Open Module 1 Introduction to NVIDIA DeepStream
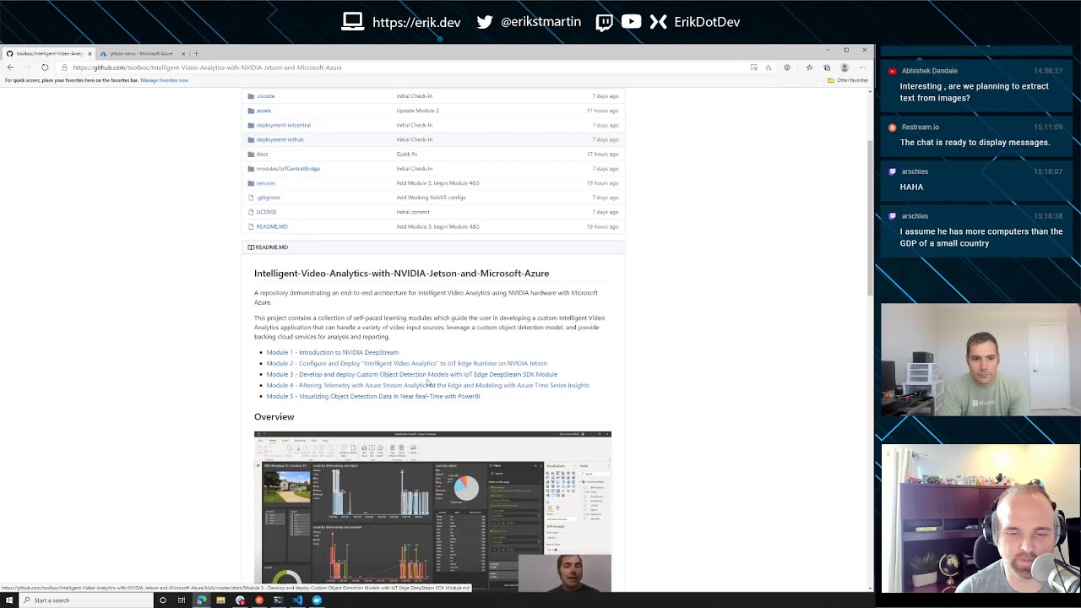This screenshot has height=608, width=1081. pos(332,352)
